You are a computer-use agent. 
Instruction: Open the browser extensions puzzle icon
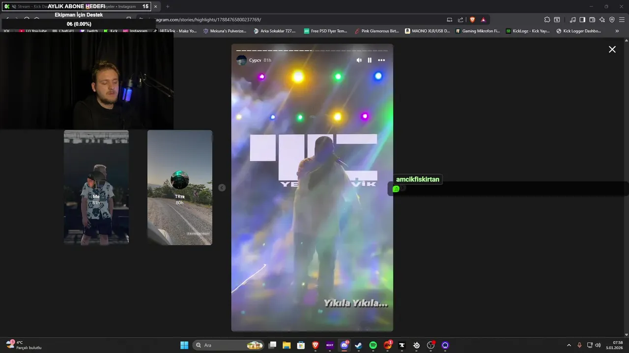(x=547, y=20)
